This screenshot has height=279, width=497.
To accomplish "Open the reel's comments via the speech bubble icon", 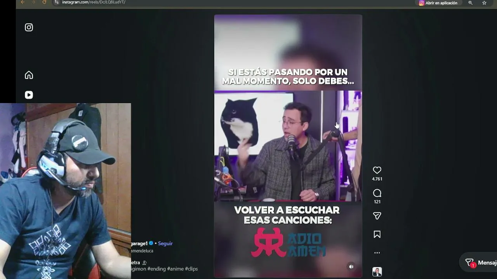I will (377, 193).
